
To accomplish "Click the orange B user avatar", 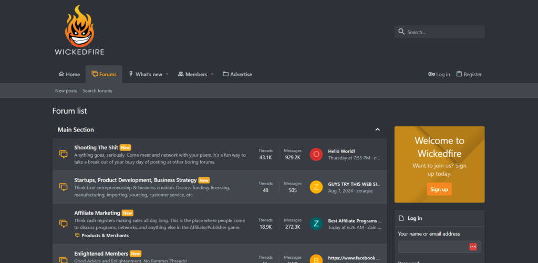I will click(x=316, y=259).
